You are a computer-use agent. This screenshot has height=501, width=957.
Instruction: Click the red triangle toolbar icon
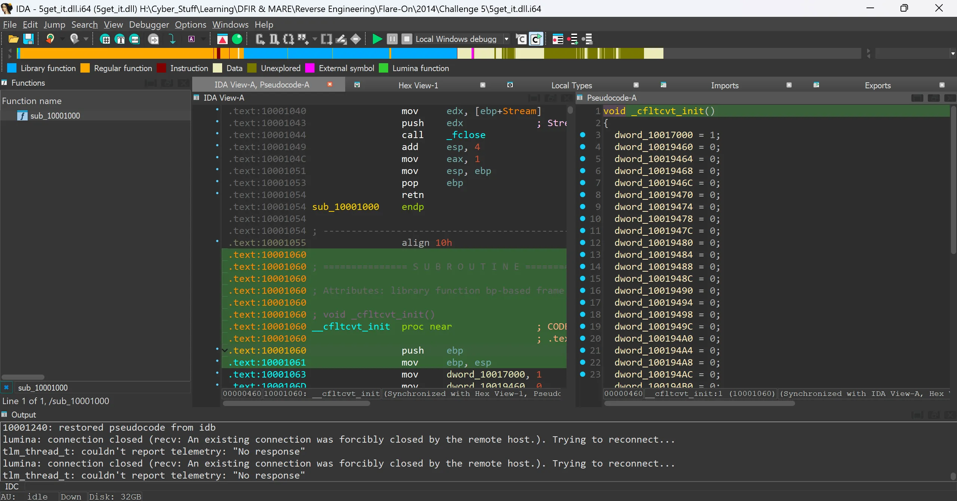point(223,39)
